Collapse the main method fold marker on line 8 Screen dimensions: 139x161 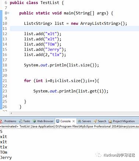point(8,13)
